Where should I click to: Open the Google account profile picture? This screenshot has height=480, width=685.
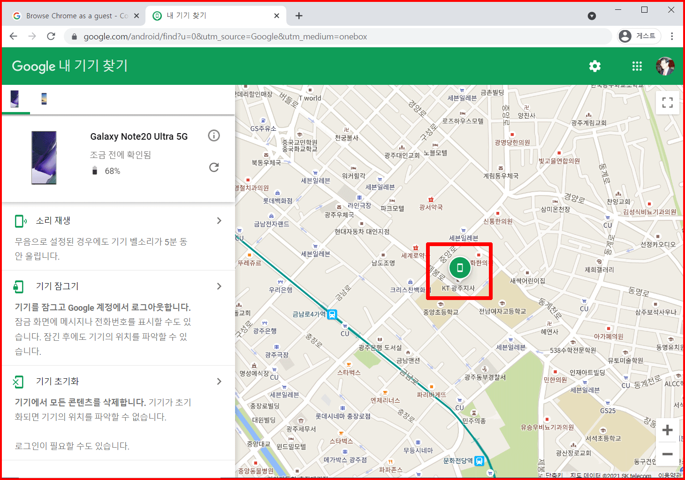(665, 66)
